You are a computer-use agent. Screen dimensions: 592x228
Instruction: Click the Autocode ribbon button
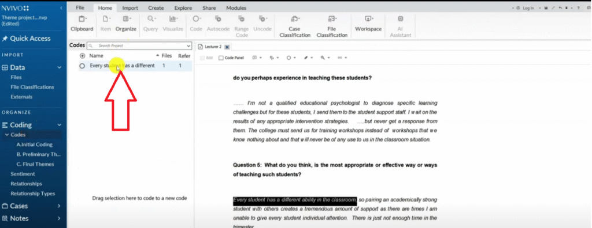tap(218, 24)
